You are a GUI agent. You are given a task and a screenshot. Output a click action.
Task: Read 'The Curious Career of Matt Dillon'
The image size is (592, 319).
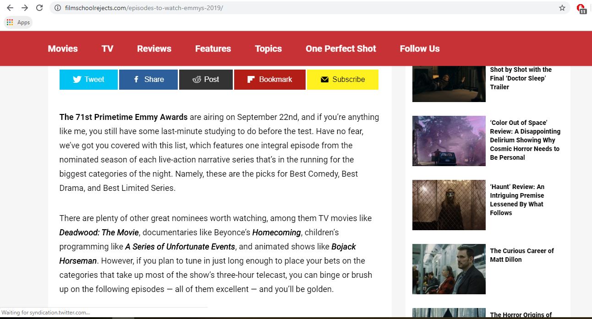click(521, 255)
